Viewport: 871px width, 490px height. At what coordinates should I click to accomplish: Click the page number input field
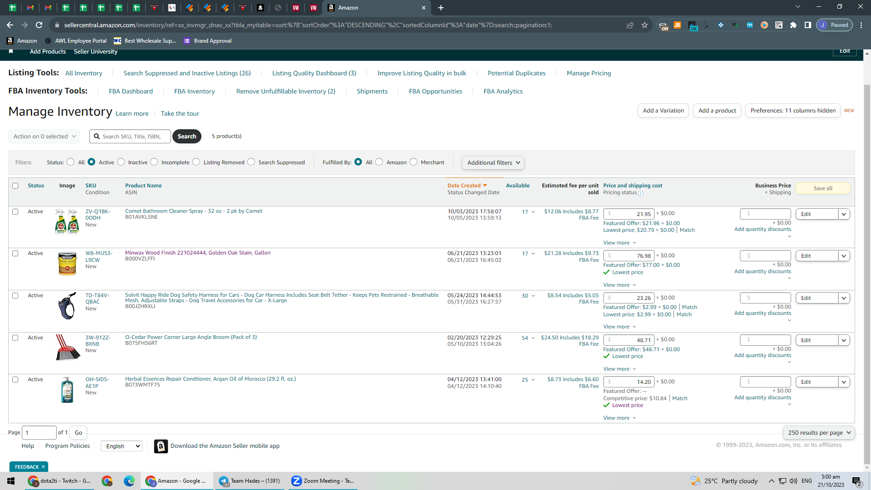click(39, 432)
